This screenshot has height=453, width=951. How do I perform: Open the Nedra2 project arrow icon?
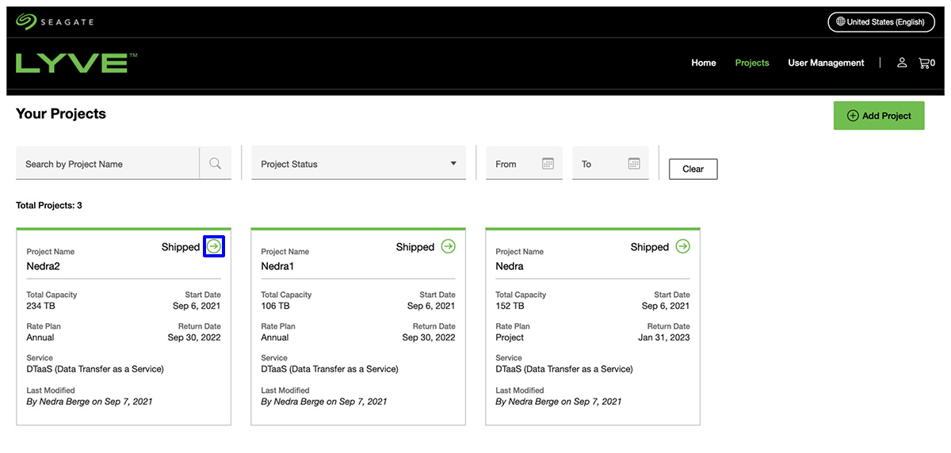coord(214,246)
